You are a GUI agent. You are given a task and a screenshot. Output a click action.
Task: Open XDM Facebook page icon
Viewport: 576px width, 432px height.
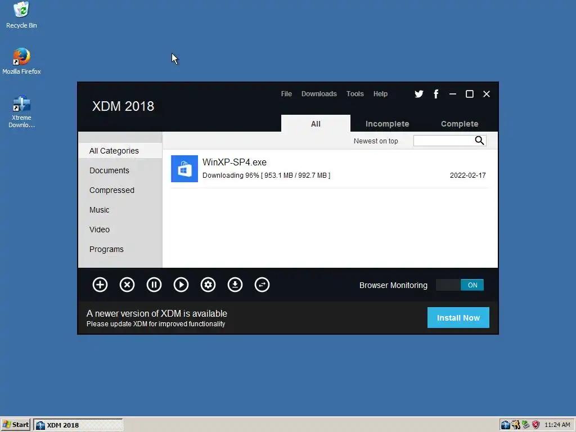pos(436,94)
